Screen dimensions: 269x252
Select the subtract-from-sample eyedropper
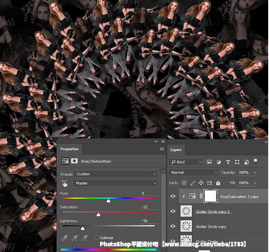click(x=85, y=238)
